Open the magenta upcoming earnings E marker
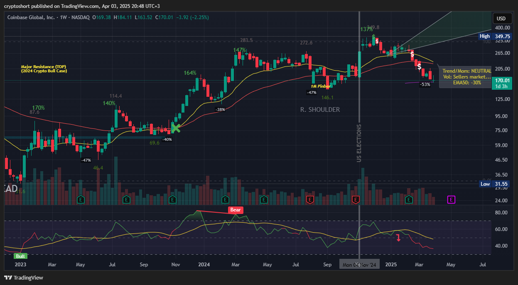The height and width of the screenshot is (285, 518). pos(451,200)
